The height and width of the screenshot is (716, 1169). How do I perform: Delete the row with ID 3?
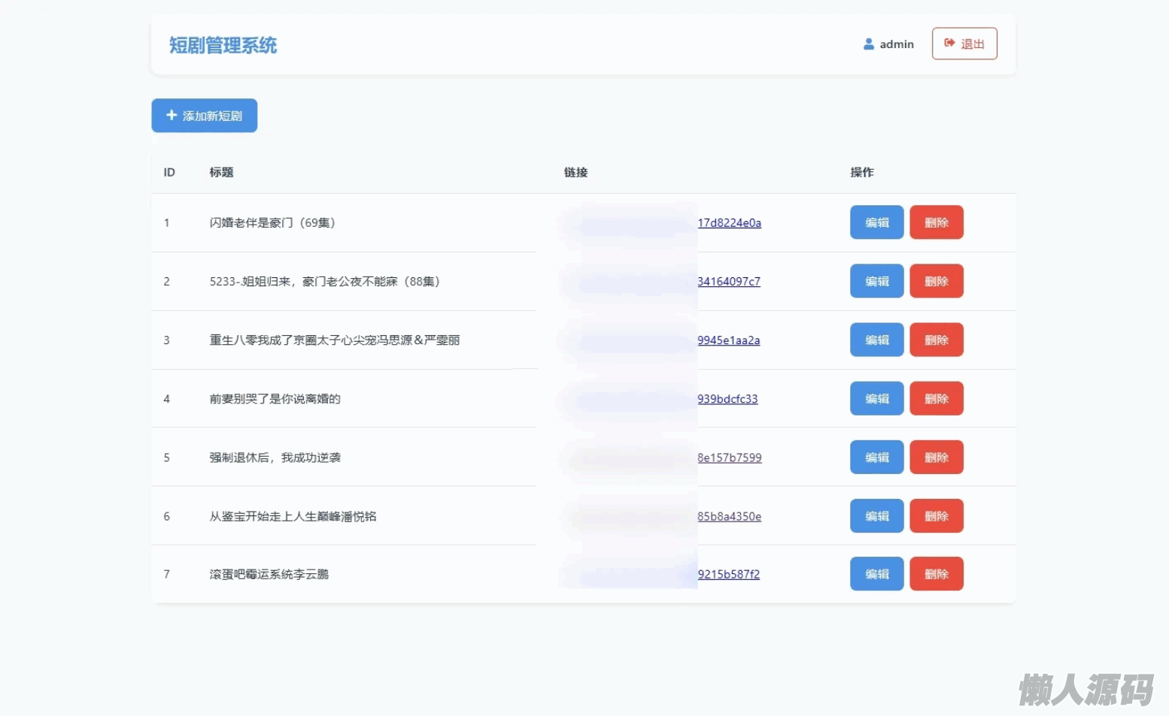(x=936, y=340)
